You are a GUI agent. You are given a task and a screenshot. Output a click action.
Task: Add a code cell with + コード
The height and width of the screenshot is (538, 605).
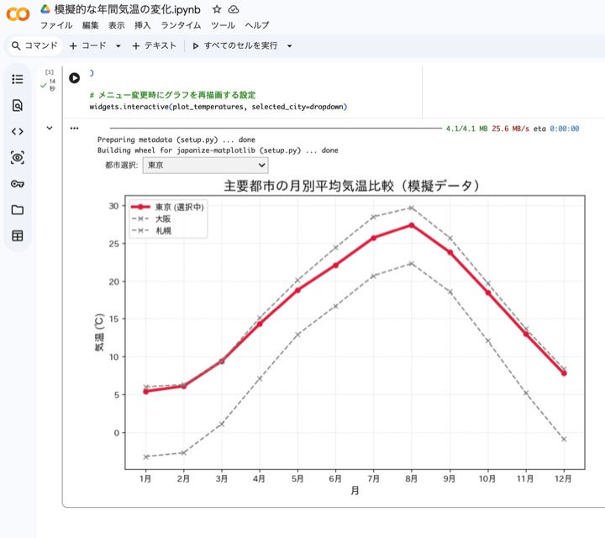coord(88,46)
